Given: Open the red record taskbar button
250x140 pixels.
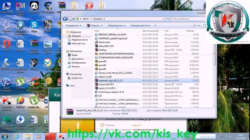Looking at the screenshot, I should [x=50, y=136].
